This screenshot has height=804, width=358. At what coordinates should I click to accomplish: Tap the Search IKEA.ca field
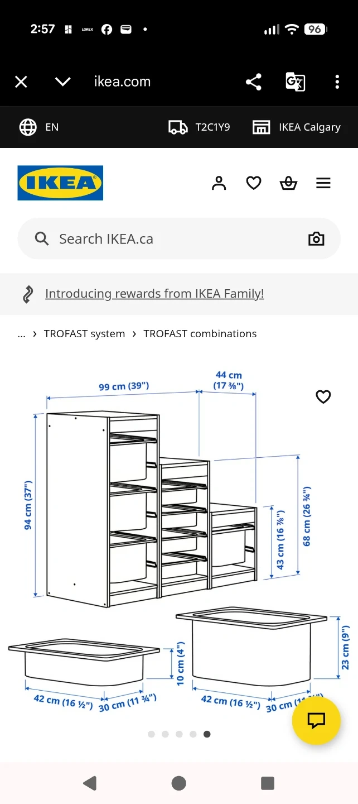pyautogui.click(x=167, y=239)
